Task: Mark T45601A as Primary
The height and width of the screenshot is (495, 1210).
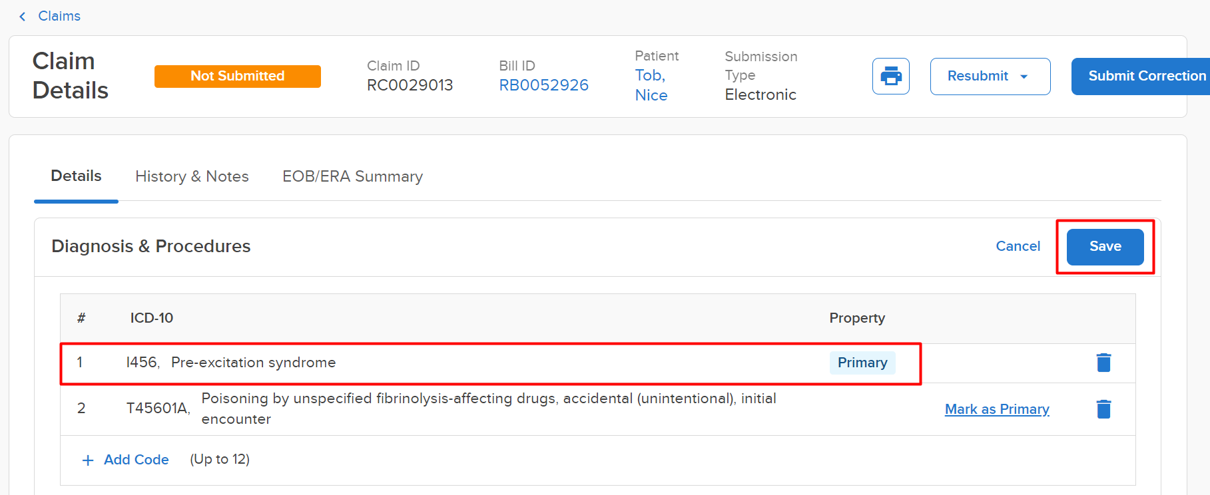Action: pyautogui.click(x=997, y=409)
